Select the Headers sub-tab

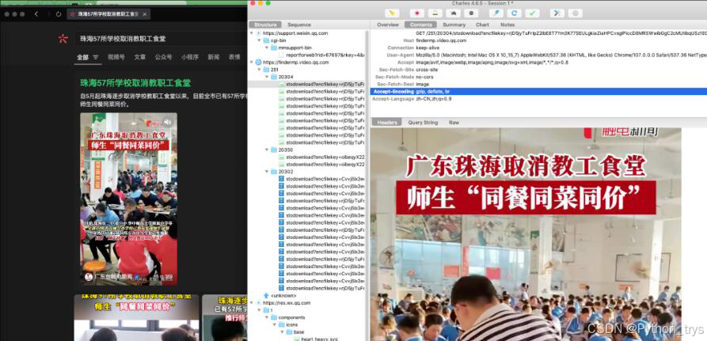pos(387,123)
